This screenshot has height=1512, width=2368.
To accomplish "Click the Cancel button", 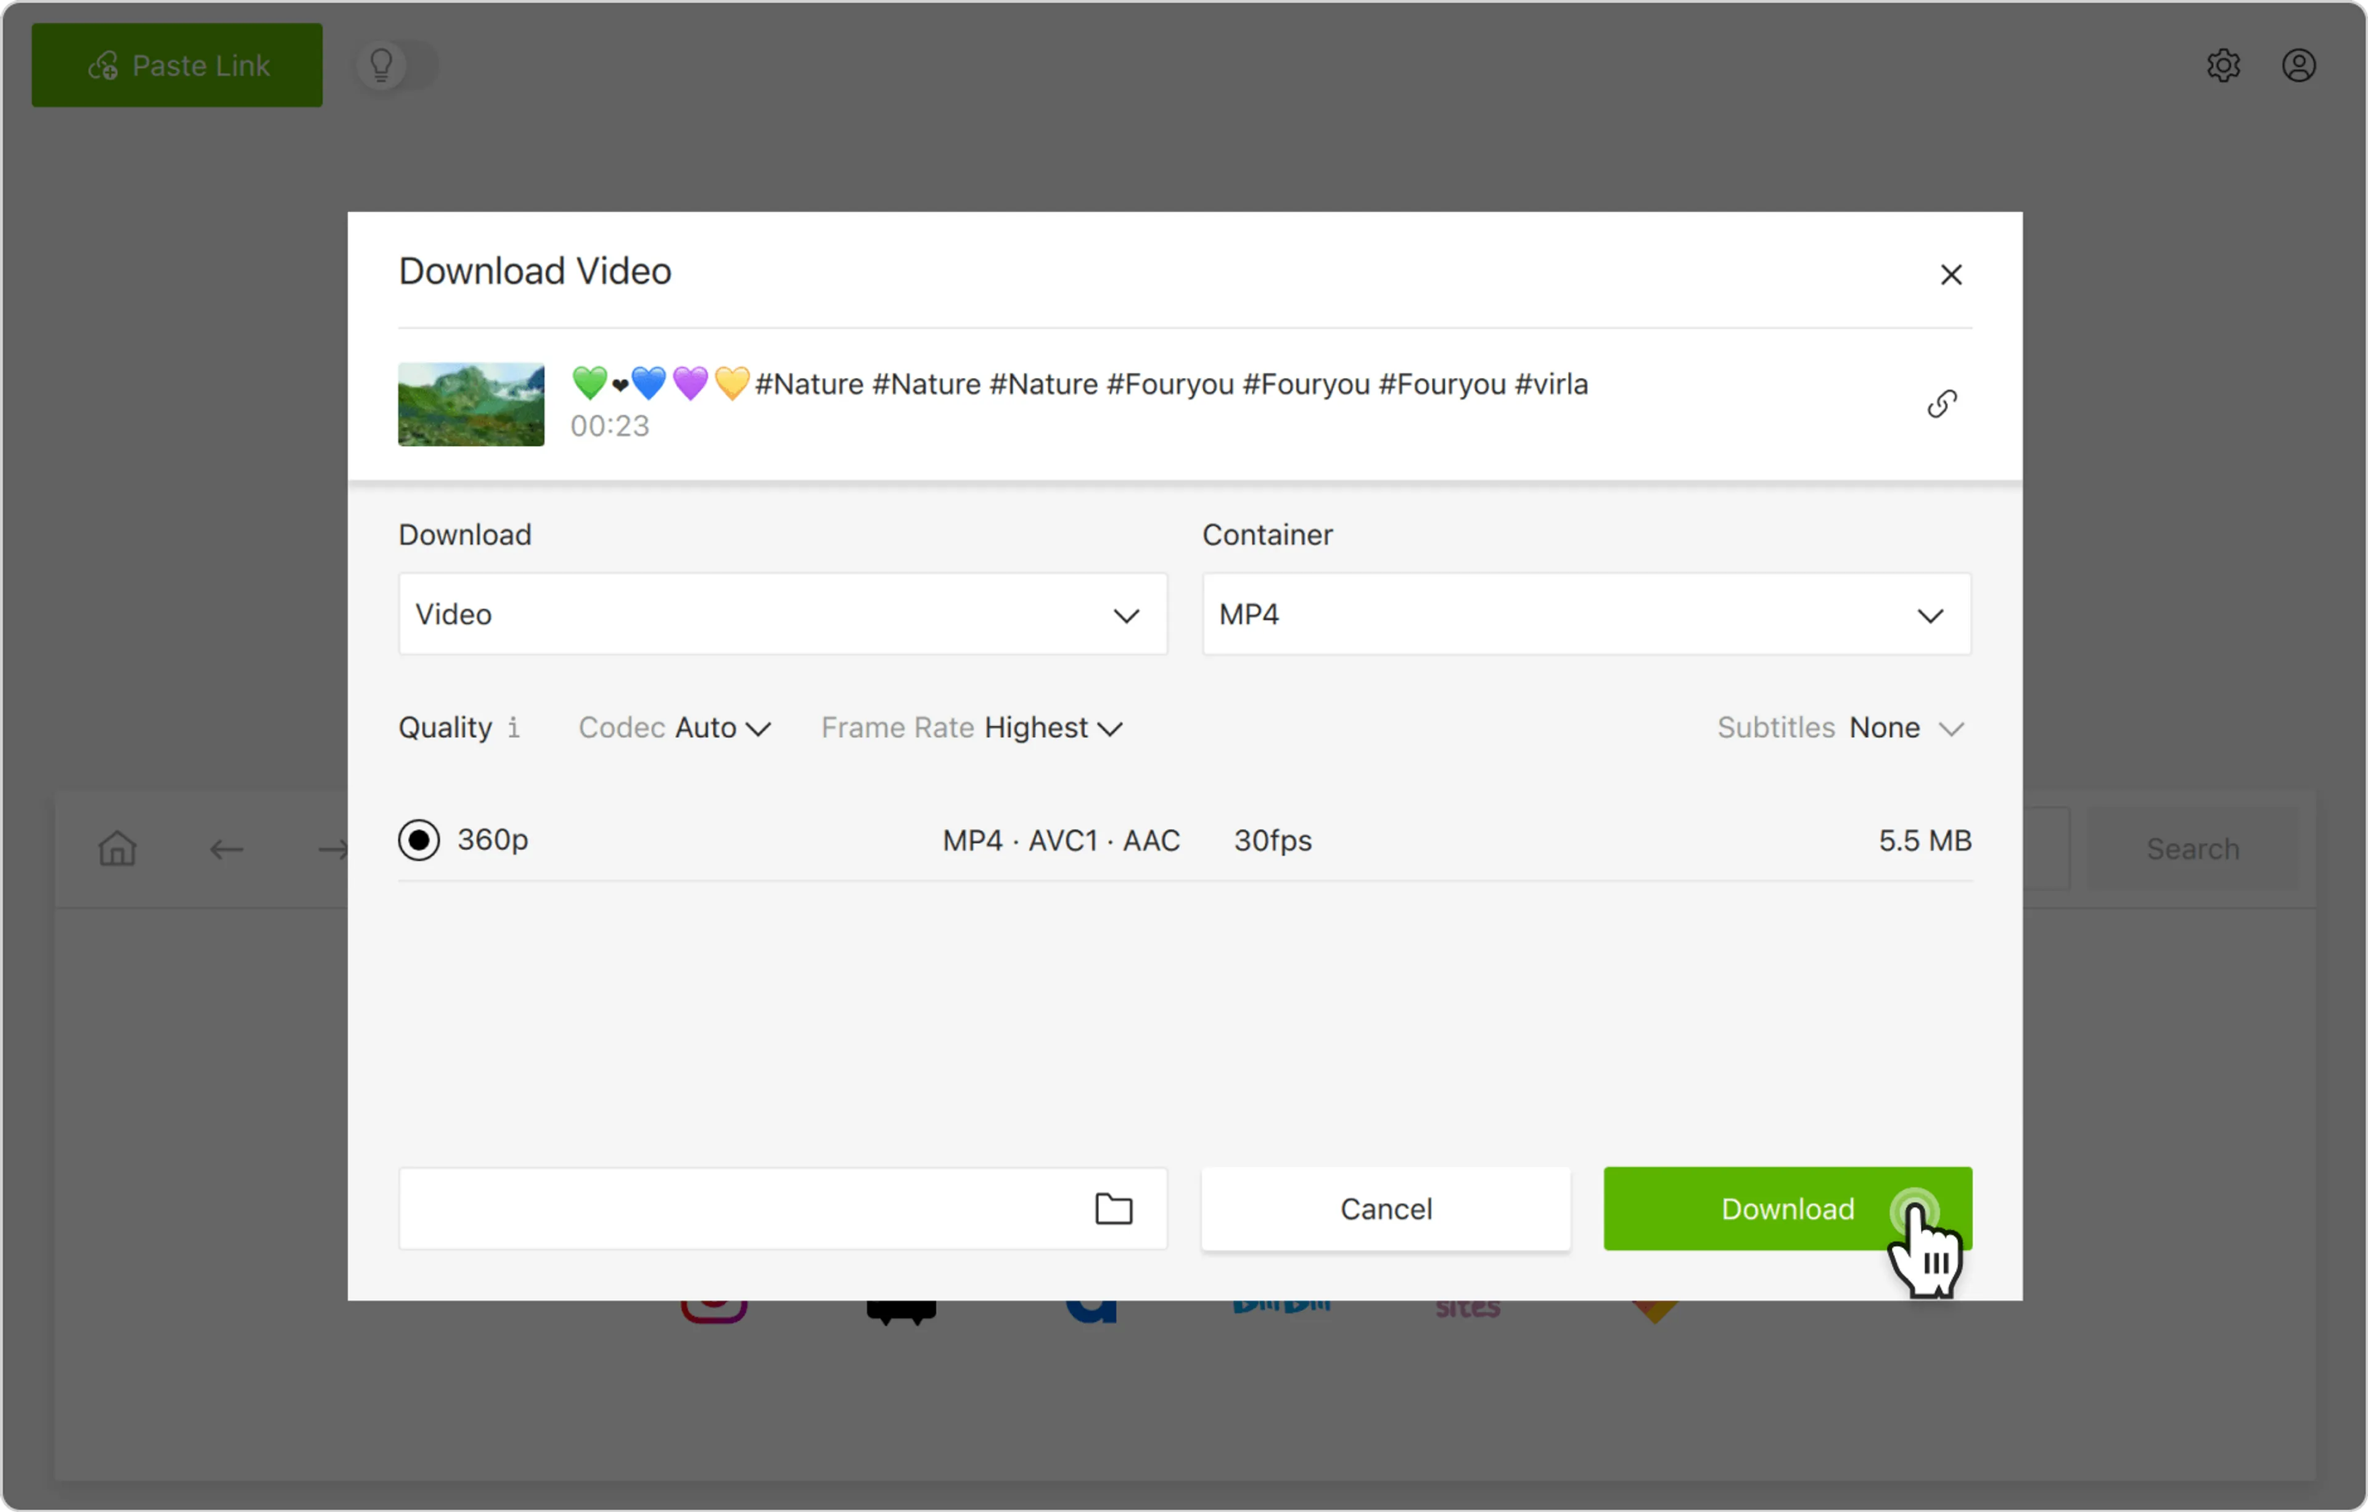I will pos(1384,1208).
